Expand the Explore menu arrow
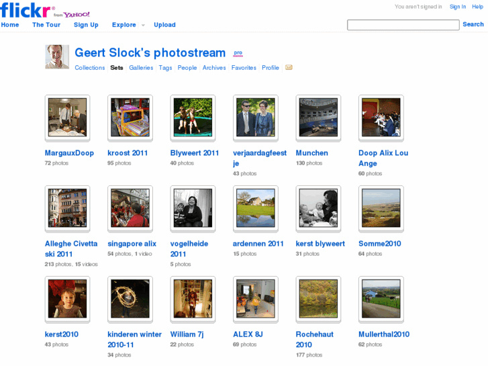 (x=143, y=26)
